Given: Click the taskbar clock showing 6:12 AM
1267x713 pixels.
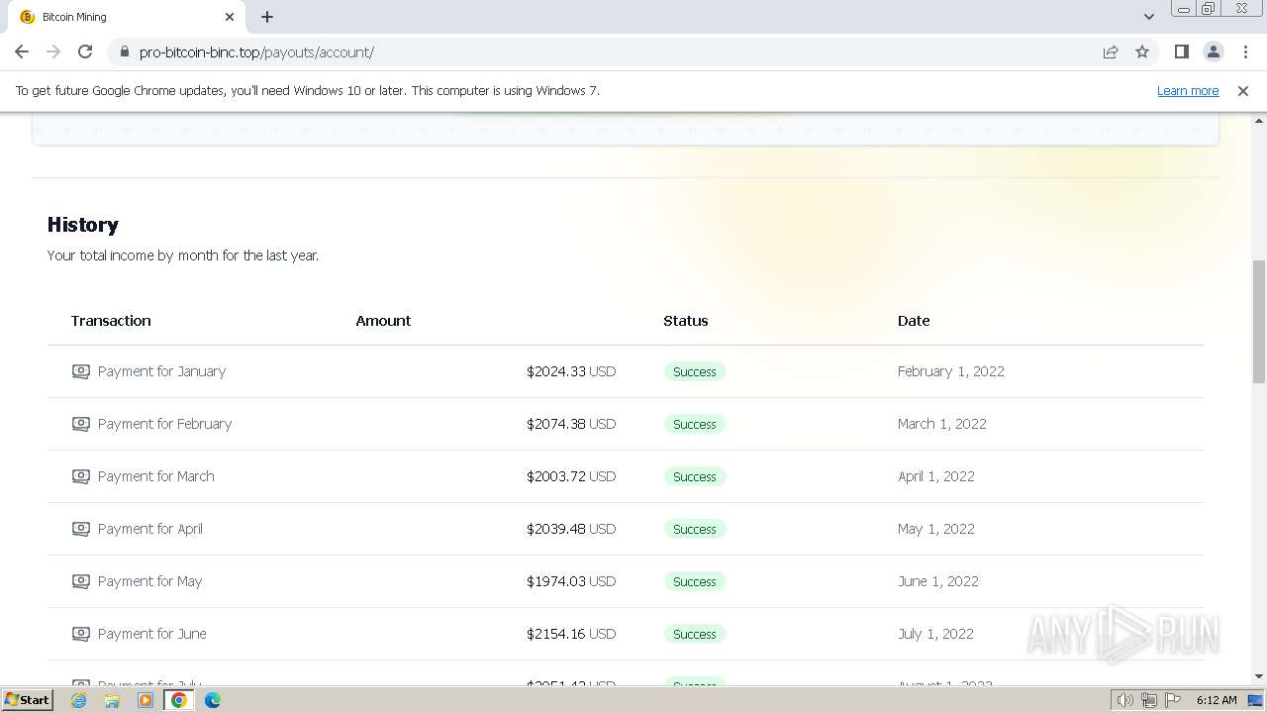Looking at the screenshot, I should pos(1217,700).
